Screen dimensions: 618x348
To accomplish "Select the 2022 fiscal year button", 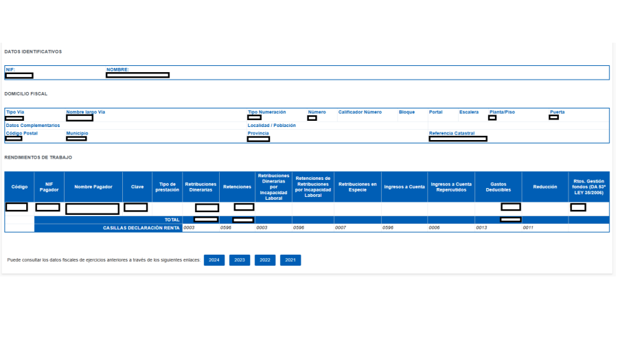I will 264,260.
